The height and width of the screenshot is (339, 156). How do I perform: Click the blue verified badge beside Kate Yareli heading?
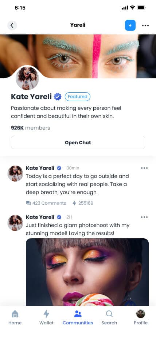click(x=58, y=97)
